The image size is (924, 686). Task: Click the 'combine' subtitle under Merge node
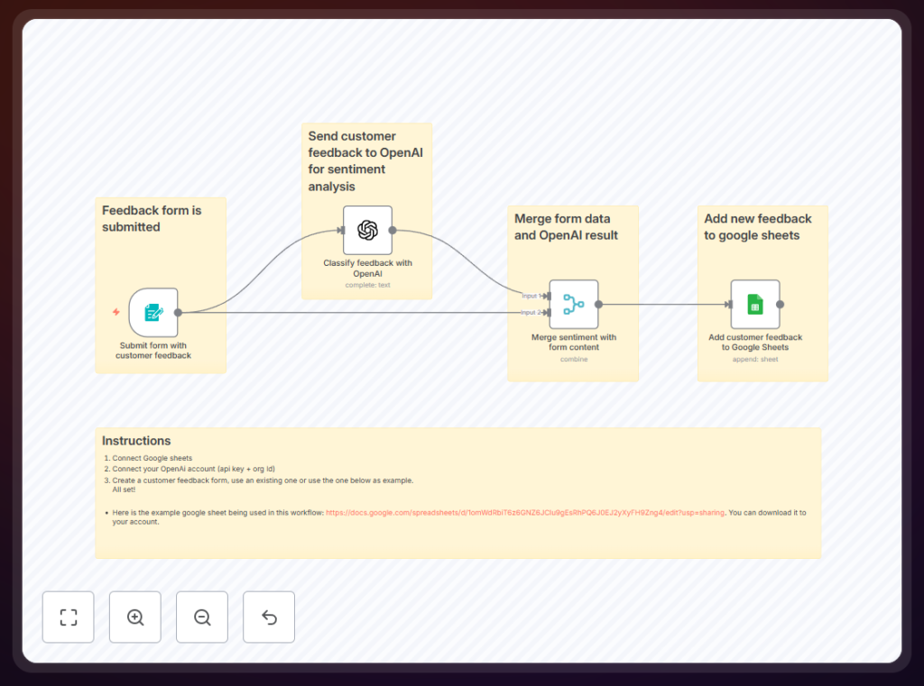point(573,359)
